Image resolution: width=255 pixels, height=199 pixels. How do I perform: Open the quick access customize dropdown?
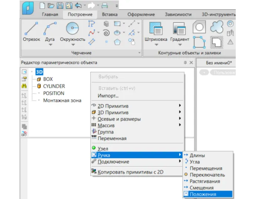pyautogui.click(x=117, y=6)
